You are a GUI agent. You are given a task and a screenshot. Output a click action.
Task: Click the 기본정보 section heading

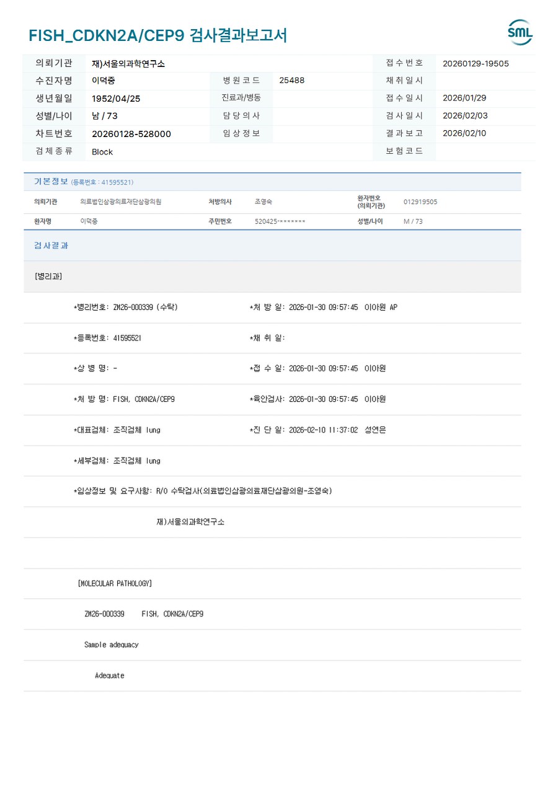point(51,182)
